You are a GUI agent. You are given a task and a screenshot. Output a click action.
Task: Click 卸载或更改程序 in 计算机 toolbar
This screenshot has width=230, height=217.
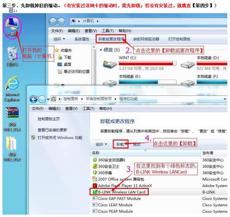tap(111, 39)
